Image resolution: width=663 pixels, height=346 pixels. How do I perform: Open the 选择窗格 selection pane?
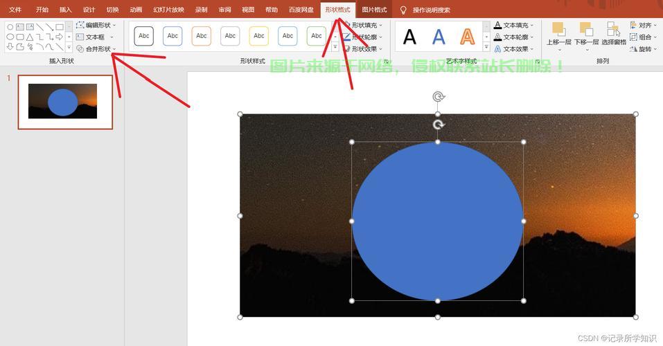[x=614, y=34]
